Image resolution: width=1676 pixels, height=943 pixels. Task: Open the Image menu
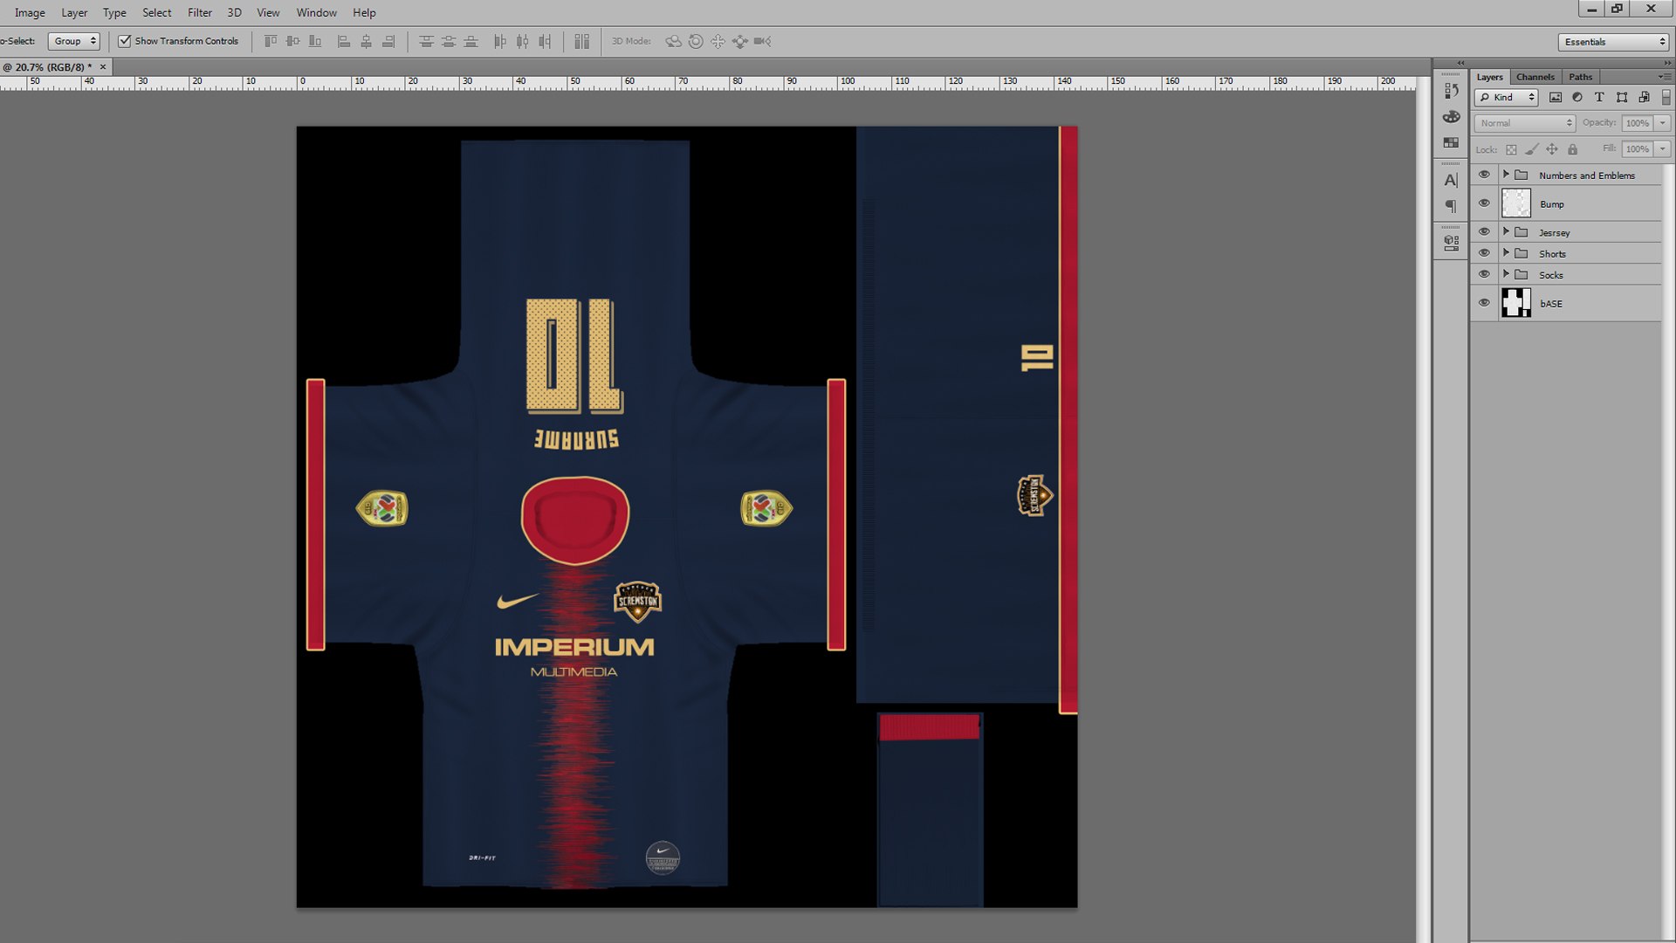(x=30, y=12)
